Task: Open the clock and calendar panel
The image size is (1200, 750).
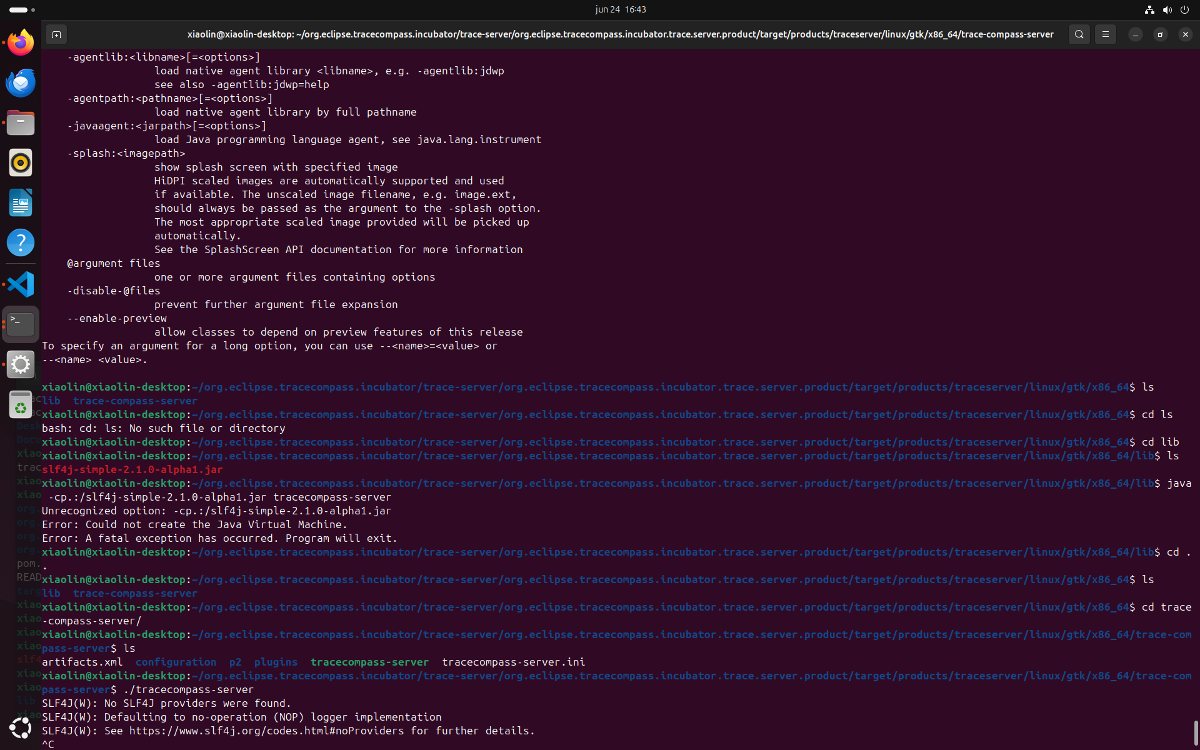Action: coord(620,9)
